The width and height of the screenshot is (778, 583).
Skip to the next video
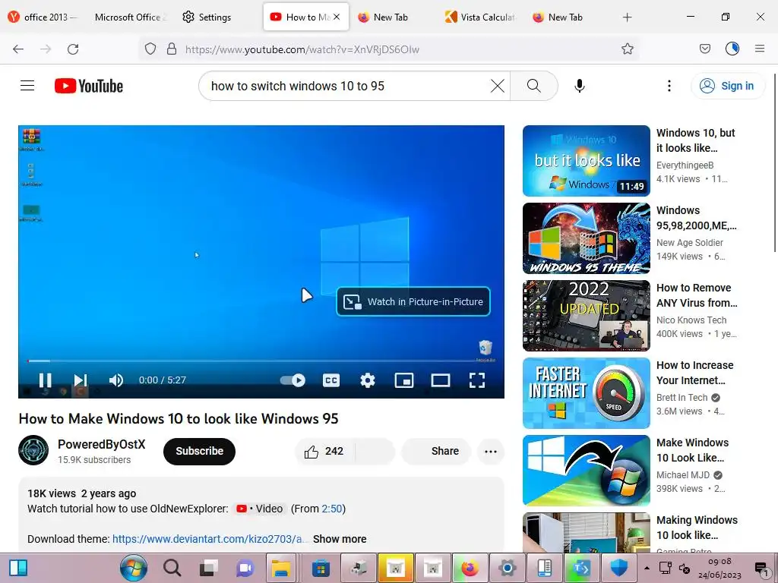point(81,380)
